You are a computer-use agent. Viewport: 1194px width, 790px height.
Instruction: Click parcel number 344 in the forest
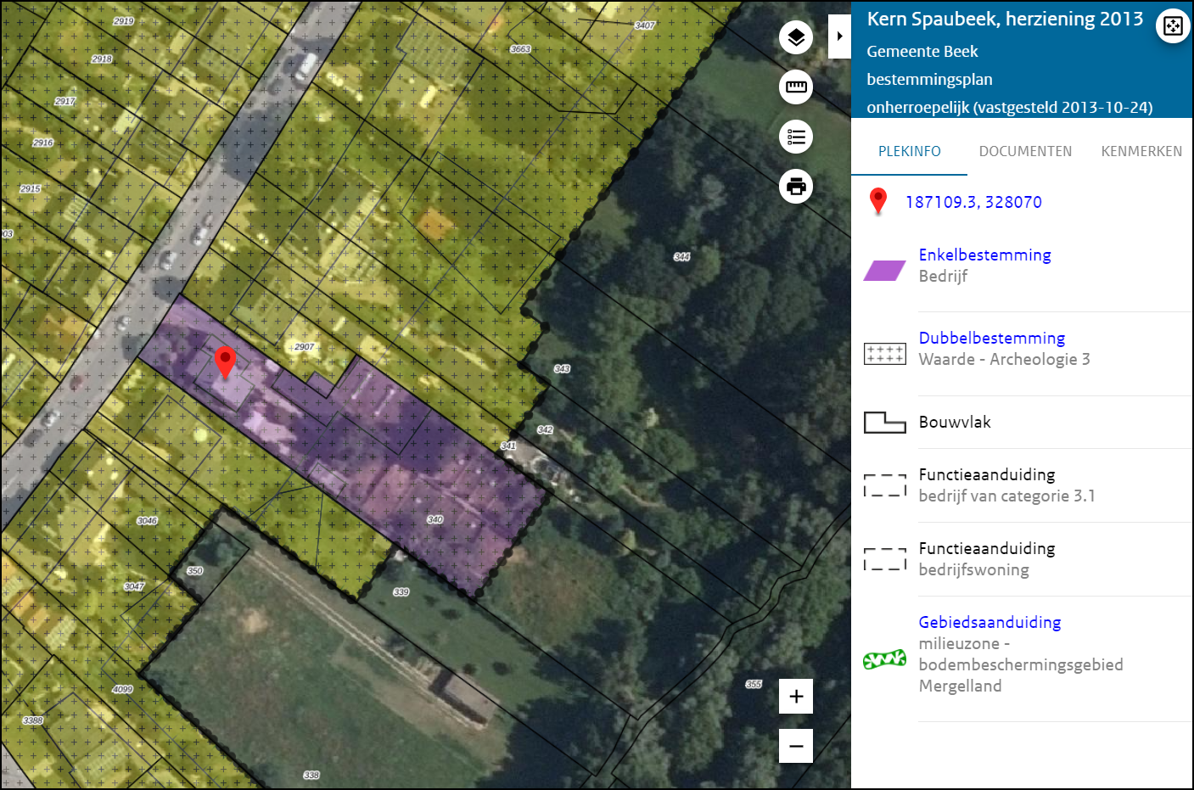681,256
